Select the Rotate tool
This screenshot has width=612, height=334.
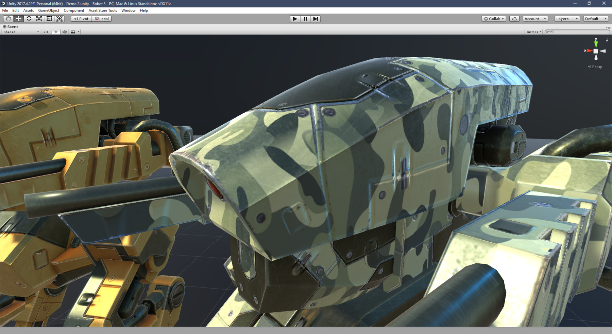[29, 19]
